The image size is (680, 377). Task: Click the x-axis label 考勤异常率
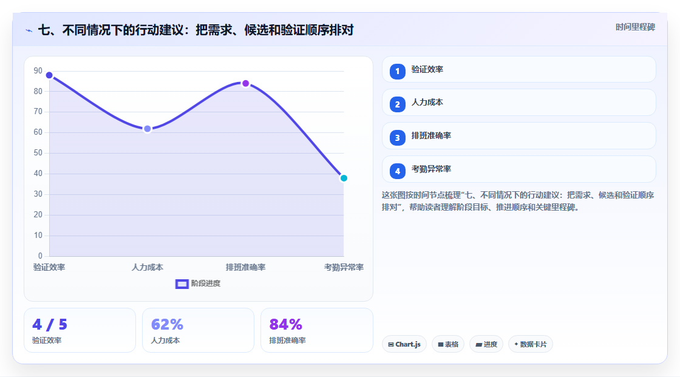click(344, 267)
